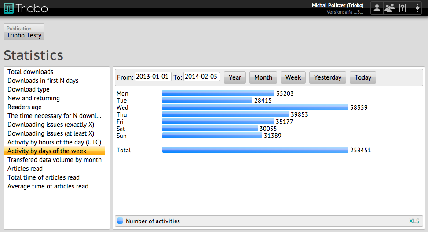This screenshot has width=428, height=232.
Task: Click the logout exit icon
Action: coord(415,8)
